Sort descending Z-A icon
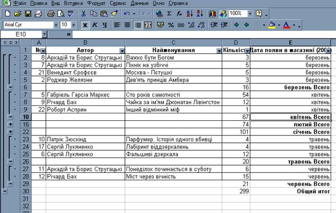The width and height of the screenshot is (336, 213). pos(199,14)
